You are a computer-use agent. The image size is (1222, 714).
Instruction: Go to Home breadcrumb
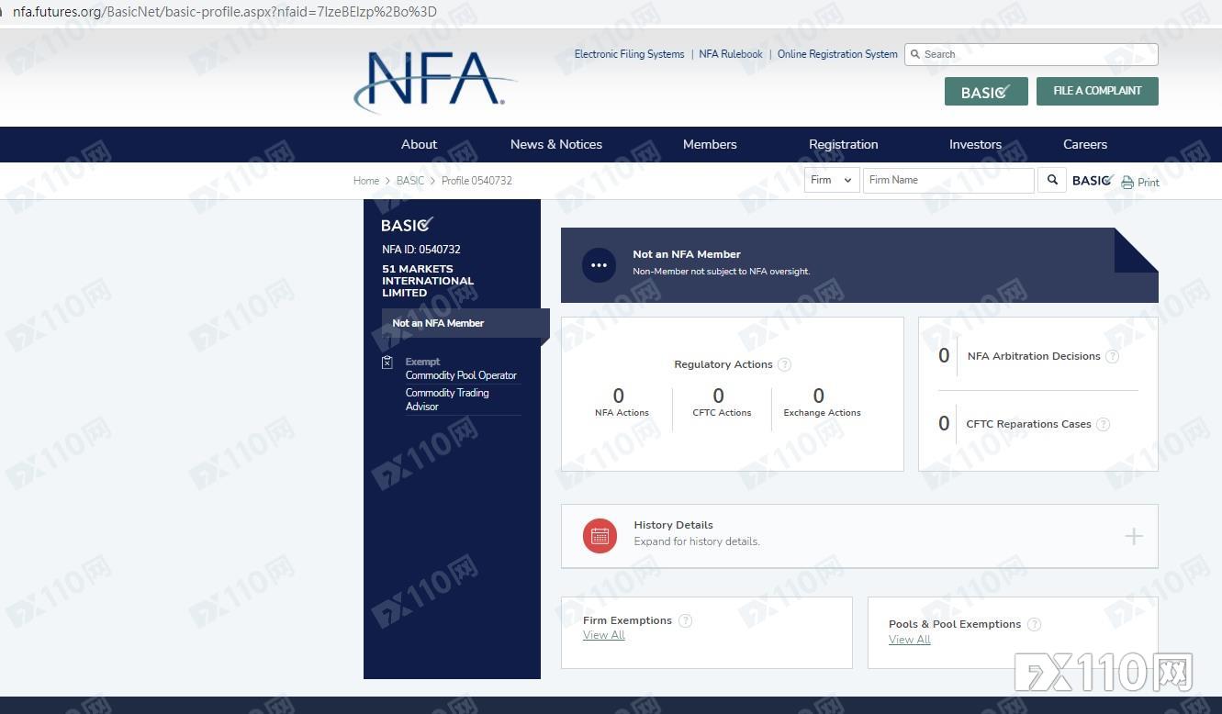366,181
